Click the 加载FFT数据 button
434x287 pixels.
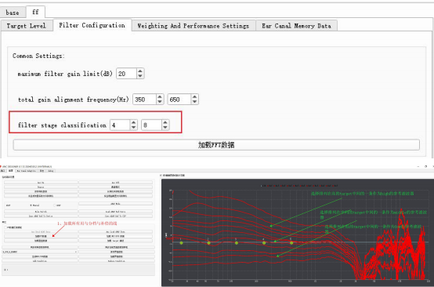[216, 145]
